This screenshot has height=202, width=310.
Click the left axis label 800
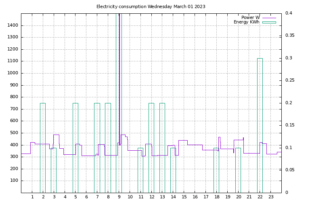[x=14, y=97]
